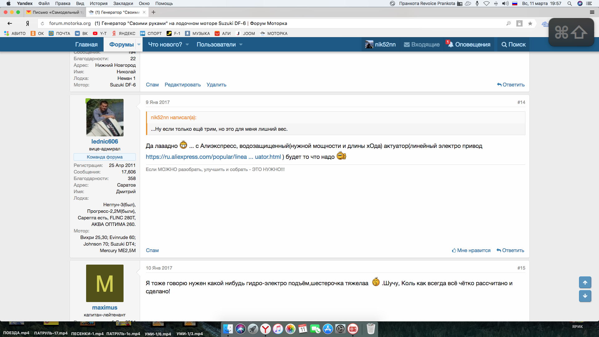View Оповещения notifications
Viewport: 599px width, 337px height.
pos(469,45)
